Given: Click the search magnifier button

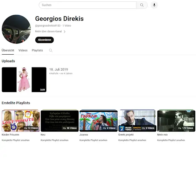Looking at the screenshot, I should [x=142, y=5].
